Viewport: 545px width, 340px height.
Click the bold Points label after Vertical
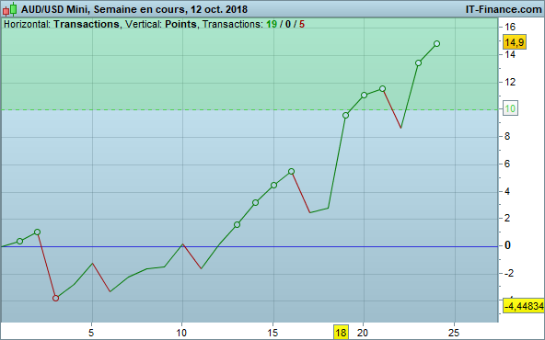coord(180,24)
